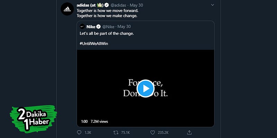
Task: Like the tweet with heart icon
Action: (x=152, y=132)
